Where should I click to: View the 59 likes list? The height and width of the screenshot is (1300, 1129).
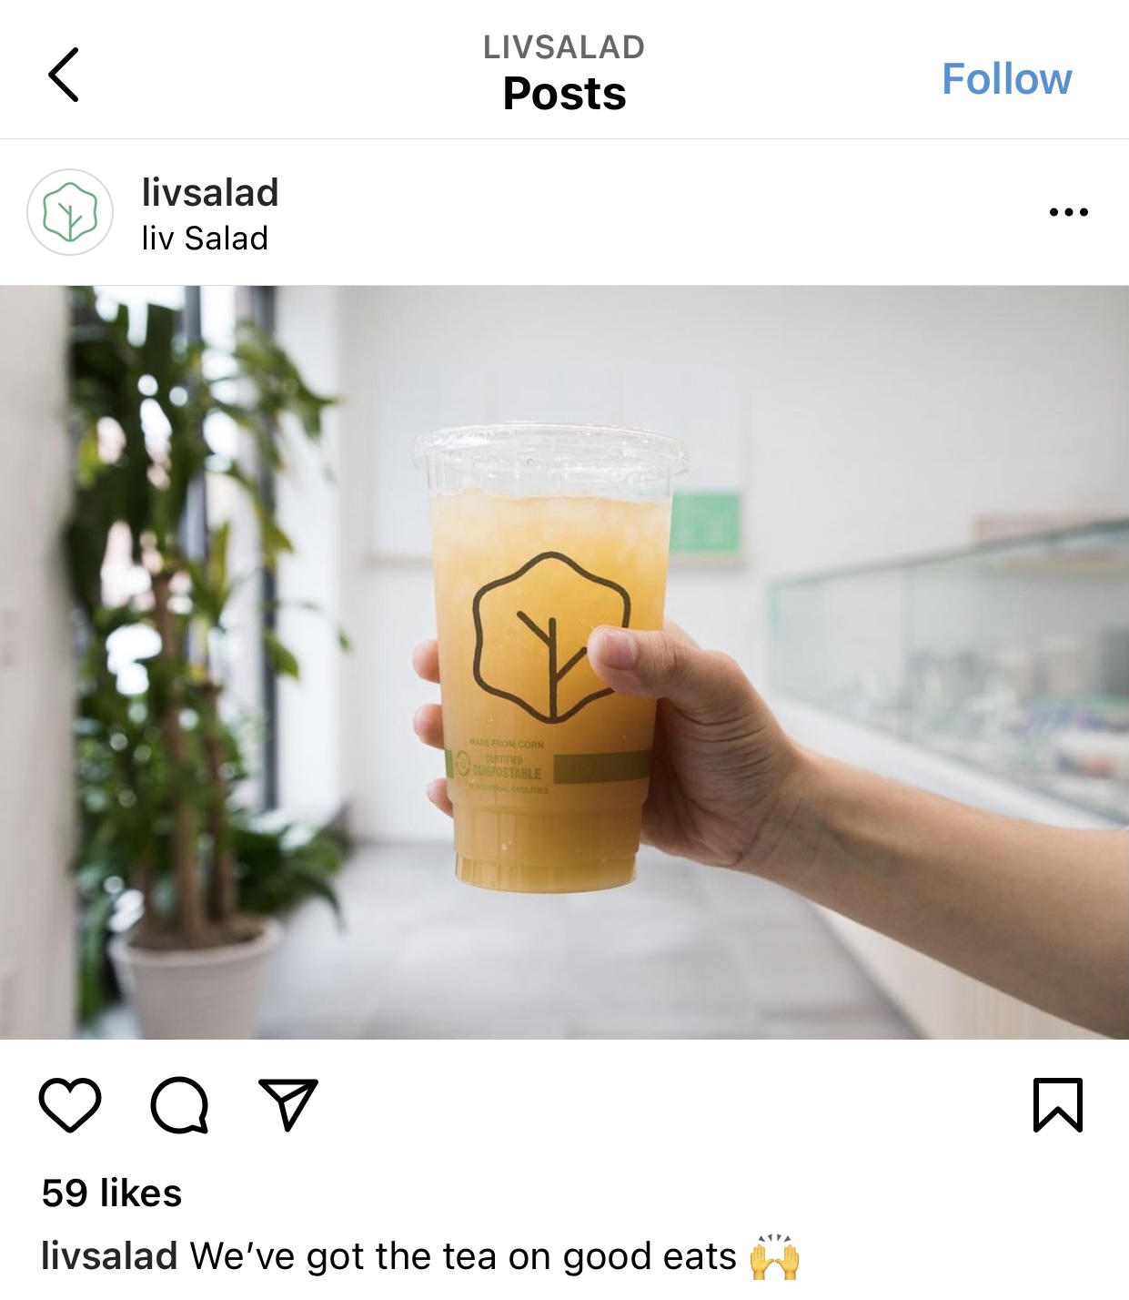click(x=112, y=1193)
